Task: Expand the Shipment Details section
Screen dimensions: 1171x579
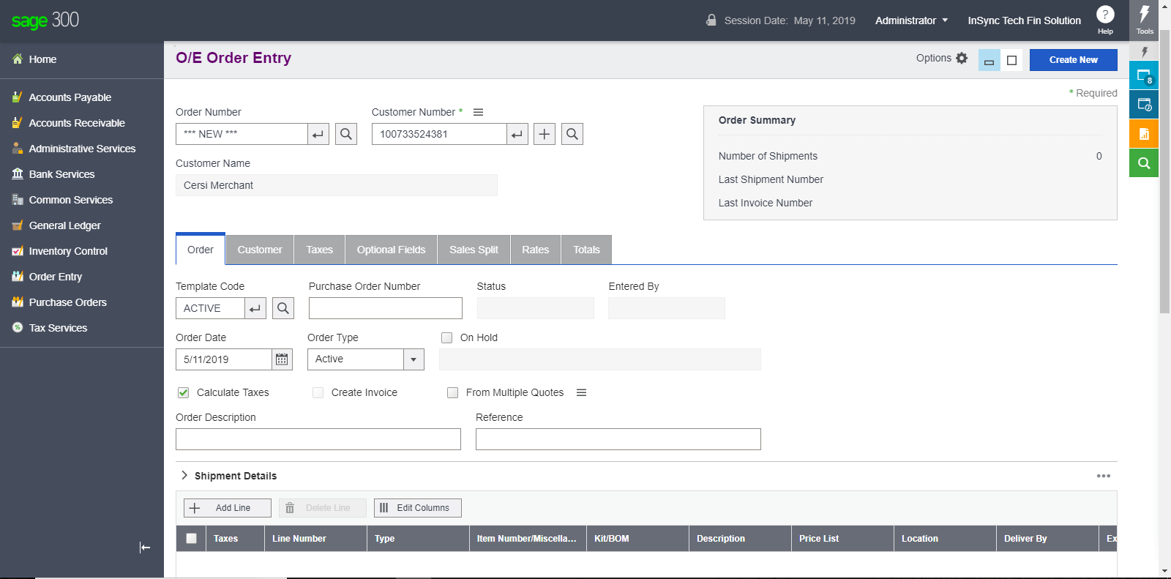Action: (x=184, y=475)
